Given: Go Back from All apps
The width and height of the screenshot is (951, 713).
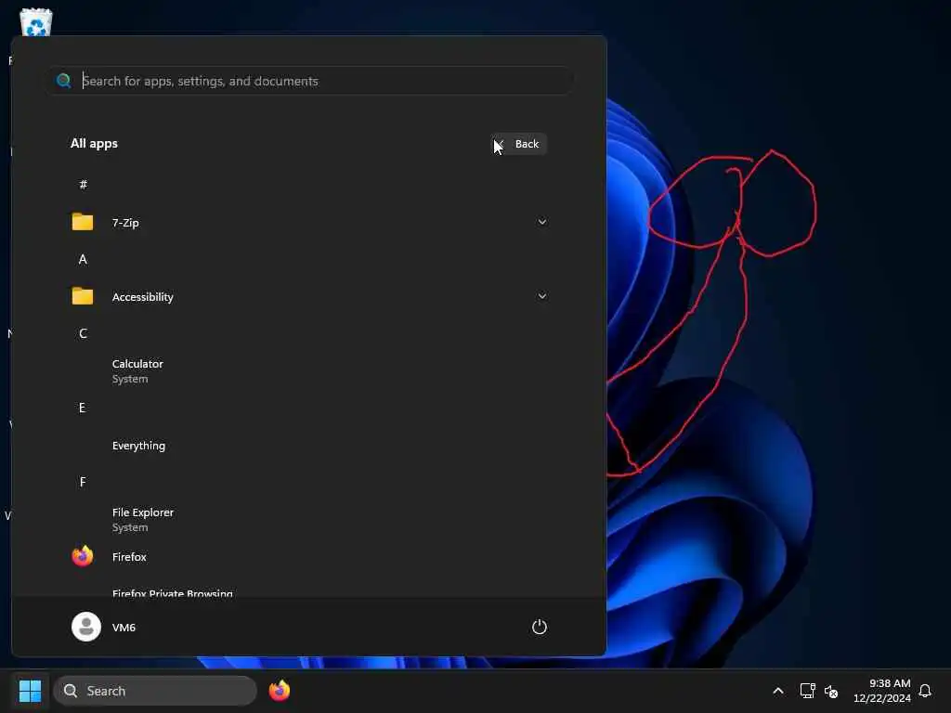Looking at the screenshot, I should pyautogui.click(x=518, y=144).
